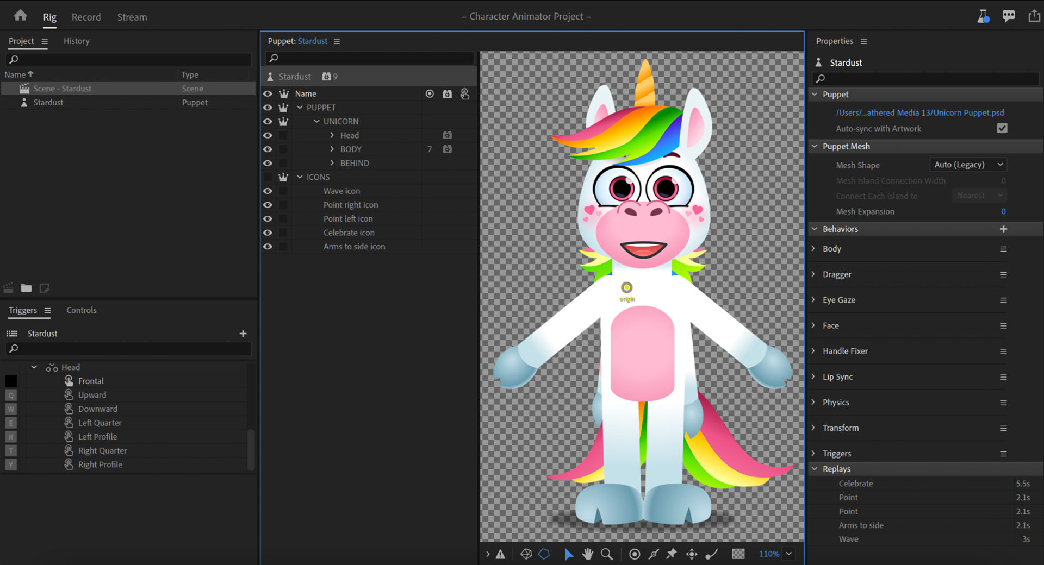
Task: Select the Zoom magnifier tool below canvas
Action: point(606,554)
